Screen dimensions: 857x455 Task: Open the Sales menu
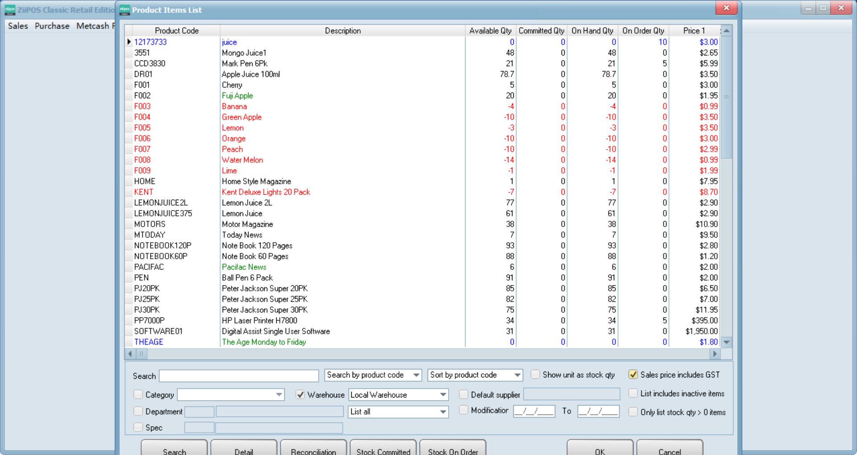(18, 26)
